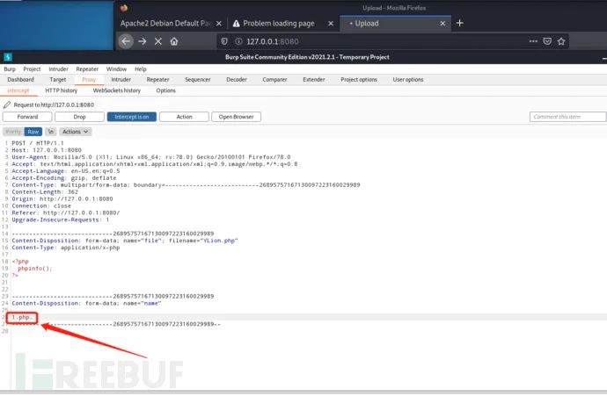Close the Upload tab
607x396 pixels.
pos(442,24)
